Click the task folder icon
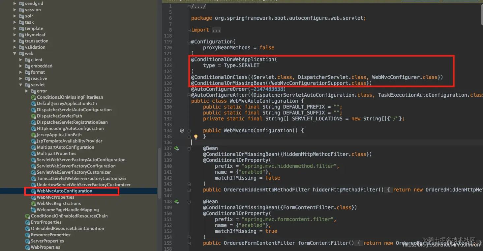 (x=21, y=22)
